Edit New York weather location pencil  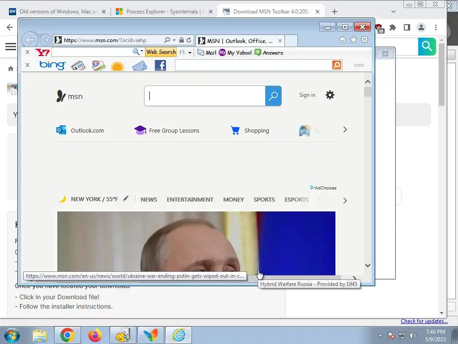pyautogui.click(x=126, y=199)
